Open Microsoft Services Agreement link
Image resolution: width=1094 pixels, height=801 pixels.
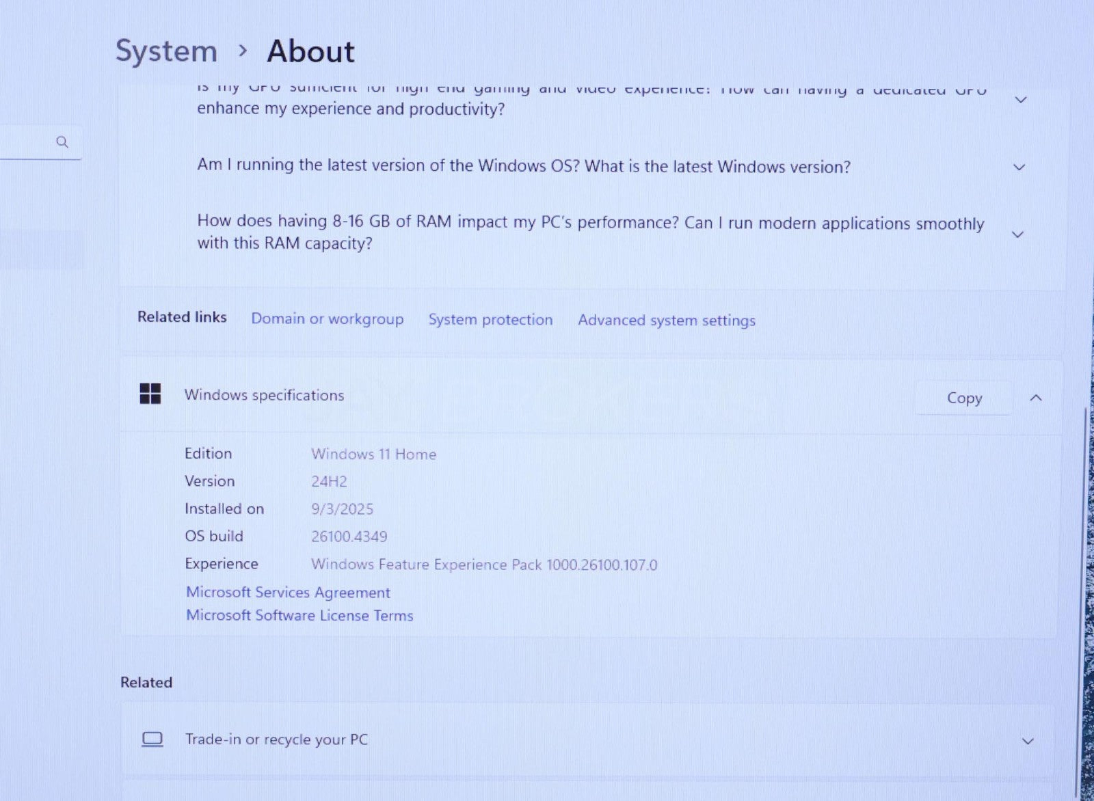point(288,593)
